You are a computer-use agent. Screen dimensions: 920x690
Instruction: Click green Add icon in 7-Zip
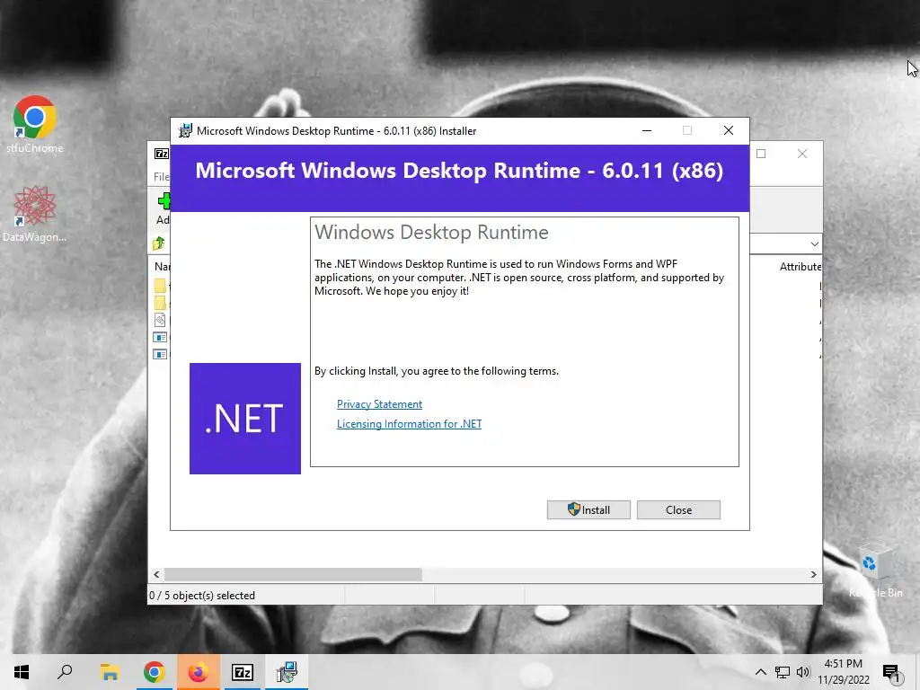click(164, 201)
